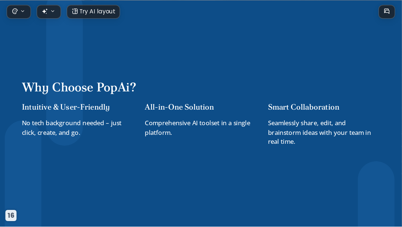The image size is (402, 227).
Task: Click the 'Comprehensive AI toolset' paragraph
Action: point(197,128)
